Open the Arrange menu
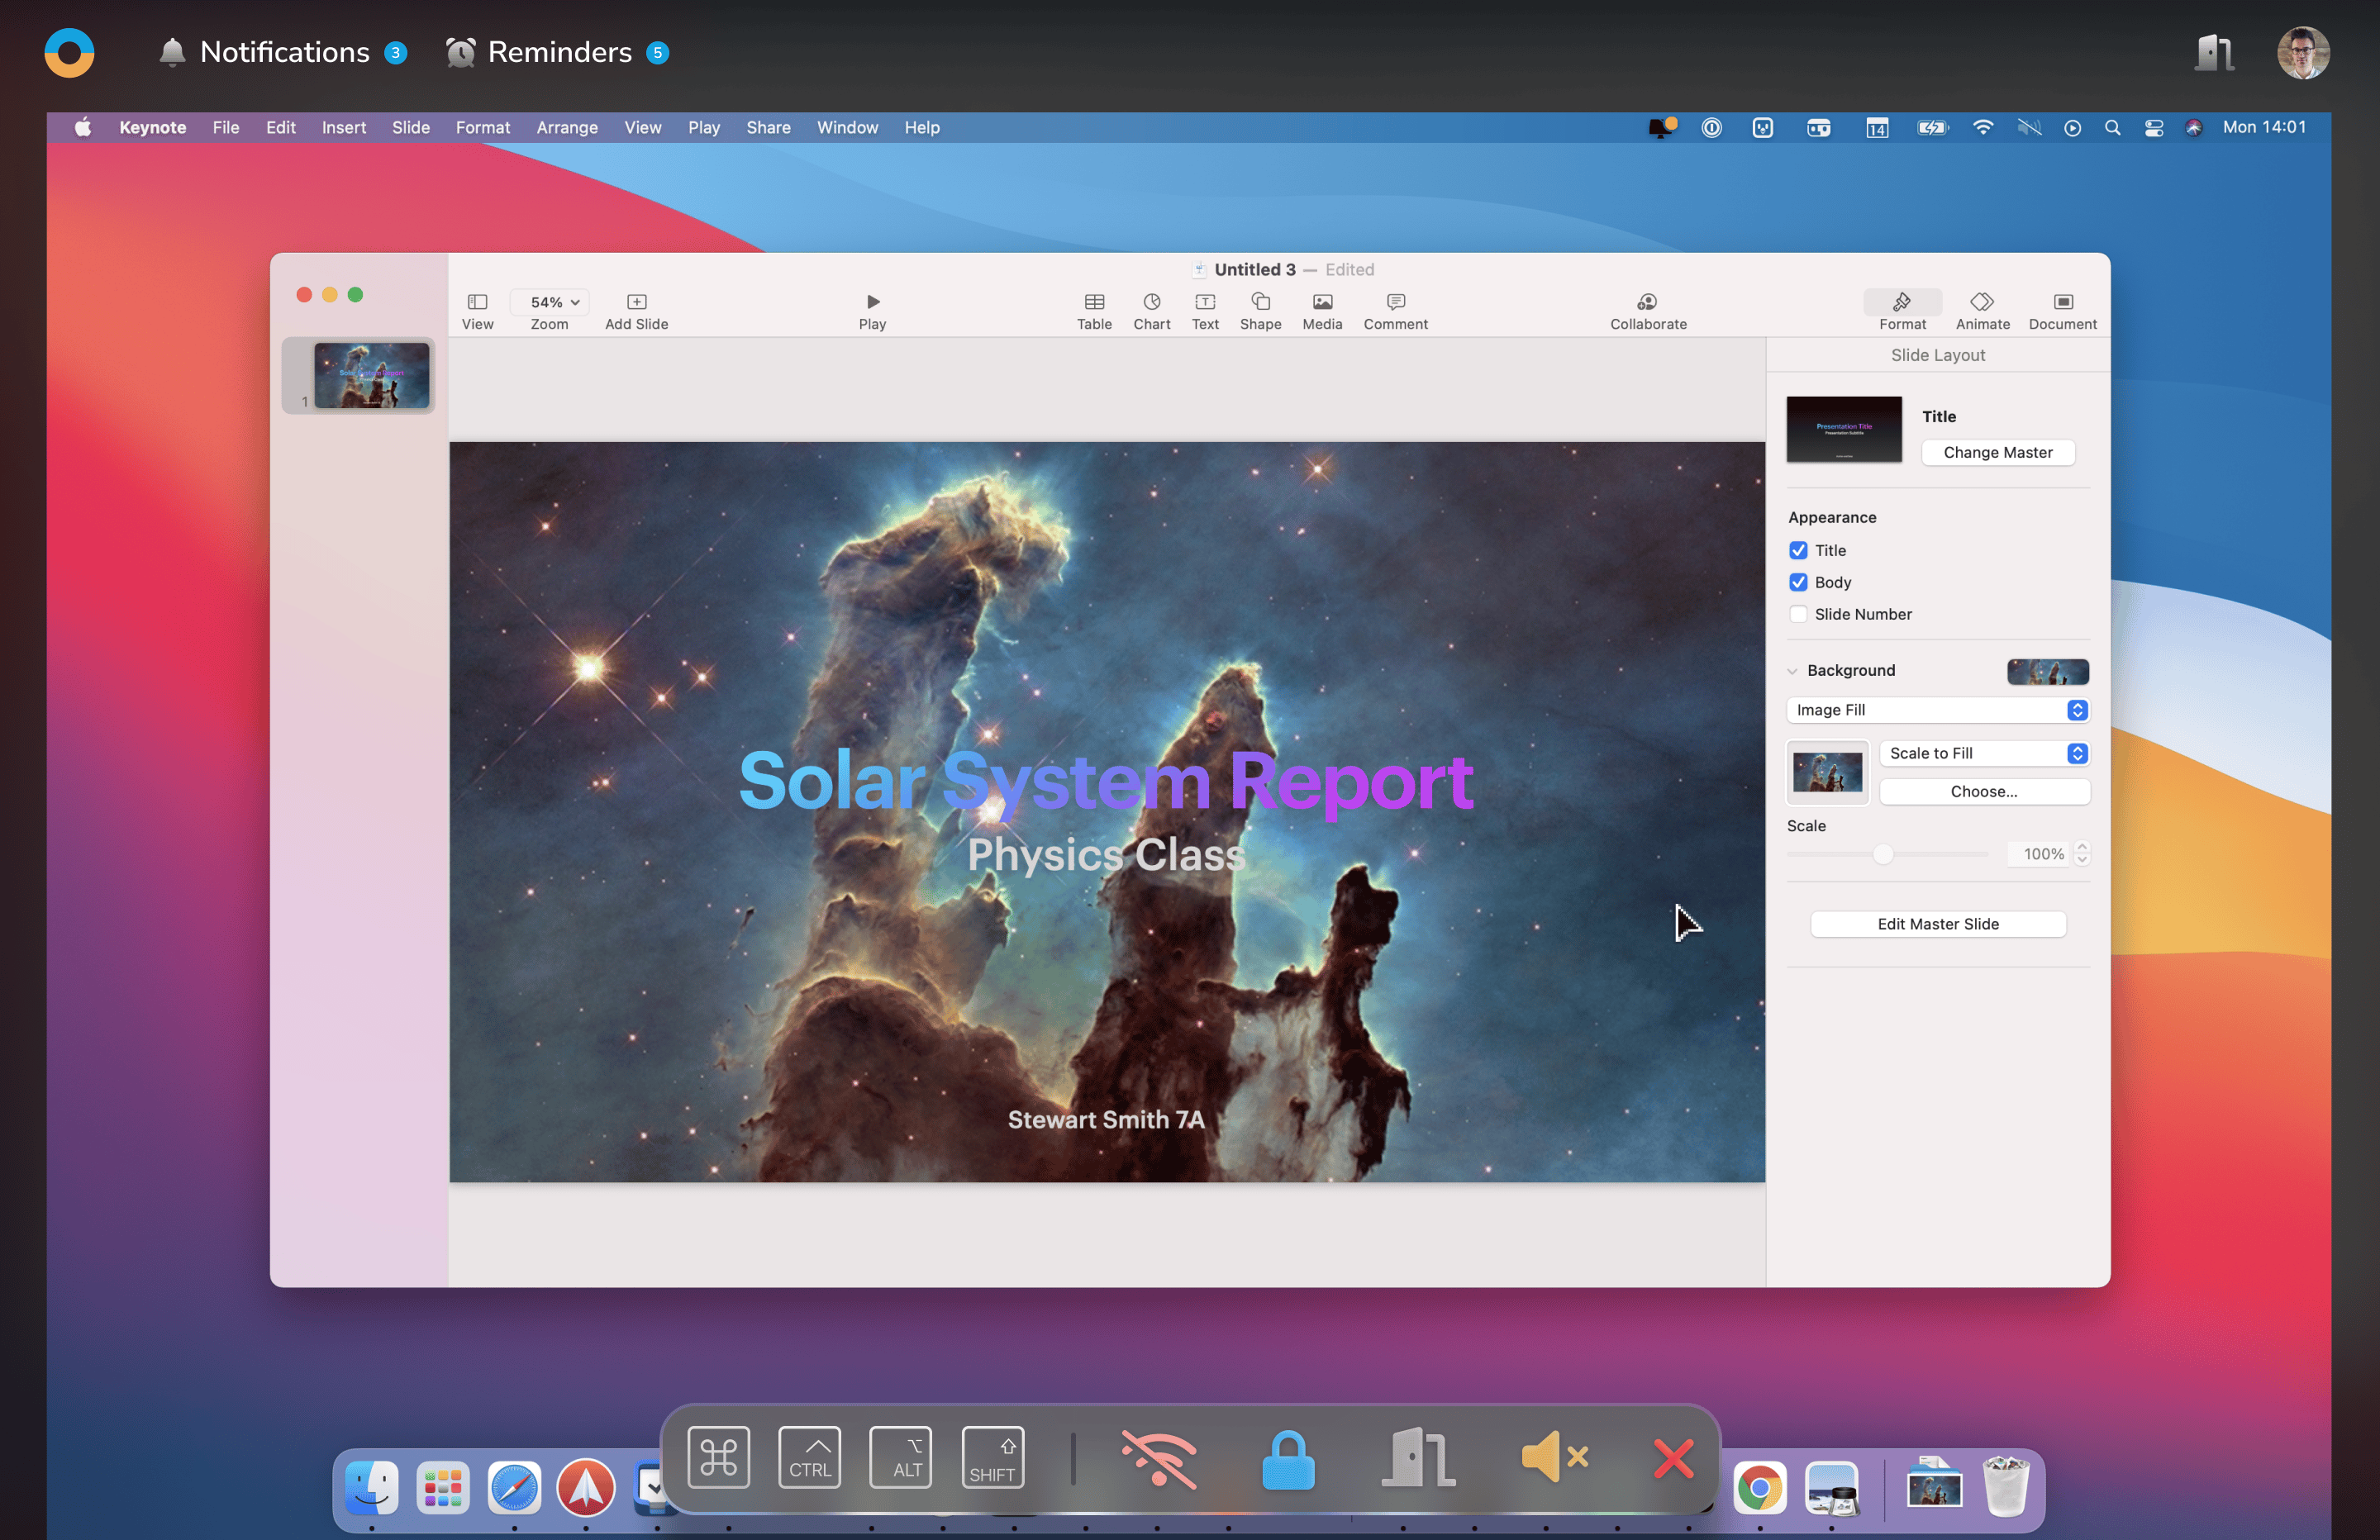Image resolution: width=2380 pixels, height=1540 pixels. click(566, 127)
